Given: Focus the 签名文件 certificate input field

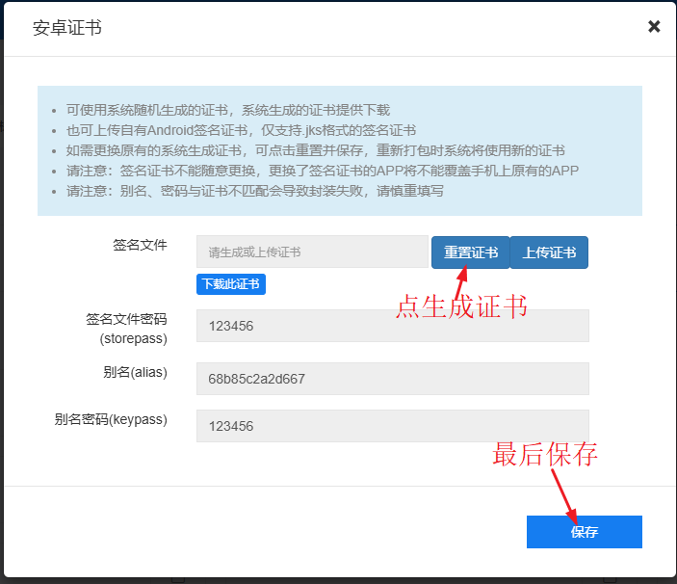Looking at the screenshot, I should click(312, 252).
